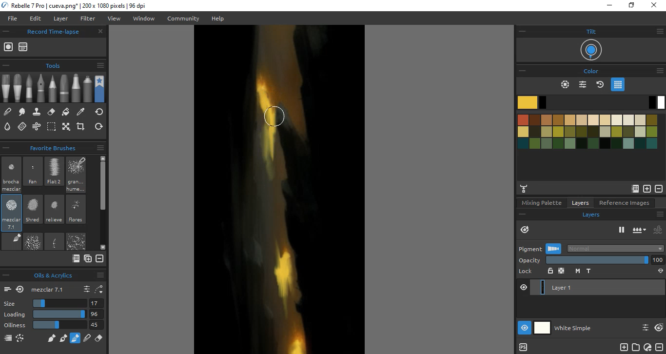Pause the paint diffusion
This screenshot has height=354, width=666.
(622, 230)
